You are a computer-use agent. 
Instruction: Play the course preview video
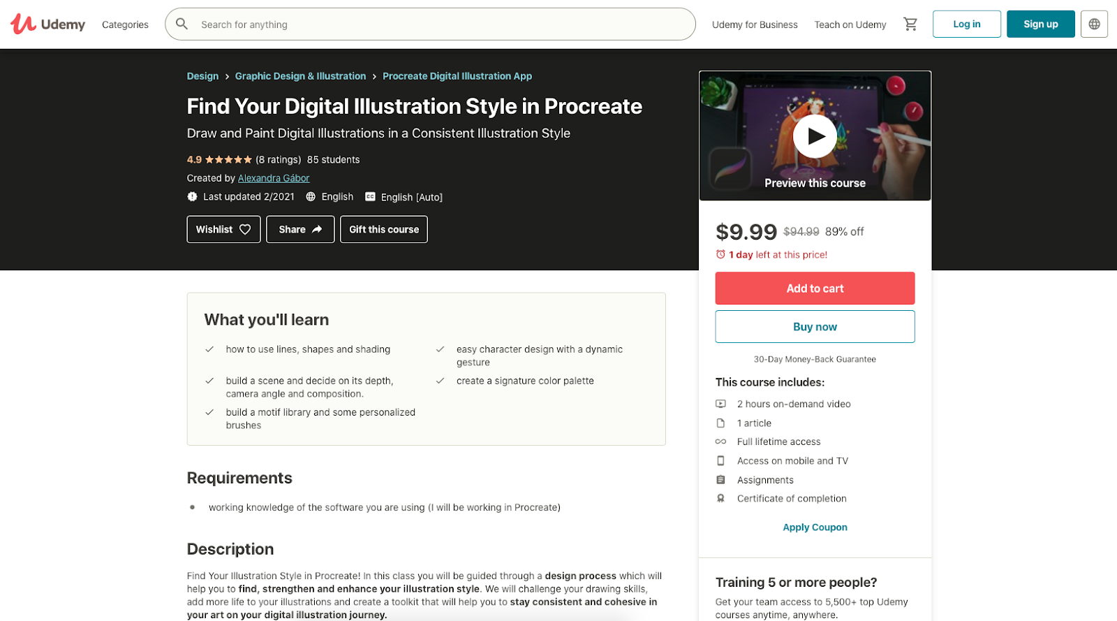(815, 137)
